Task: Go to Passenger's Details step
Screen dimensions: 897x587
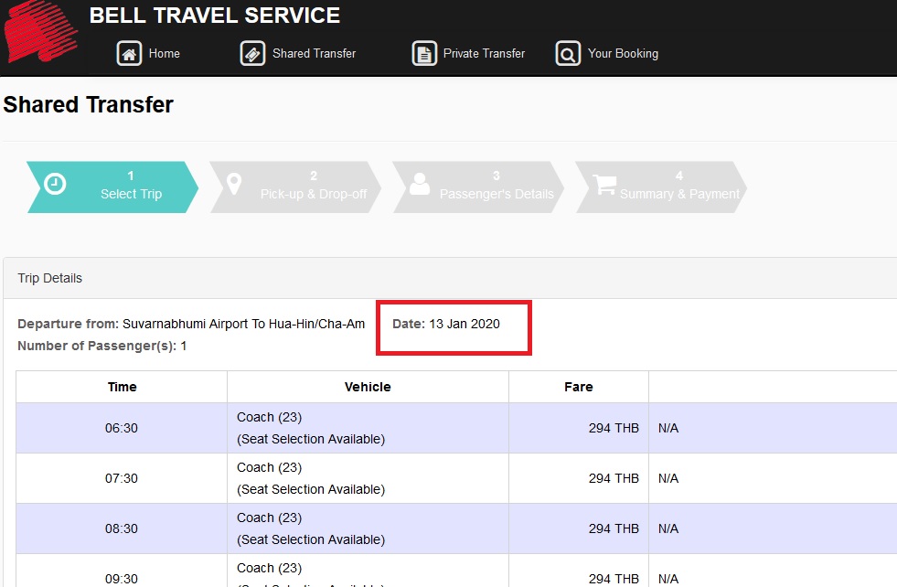Action: pos(496,187)
